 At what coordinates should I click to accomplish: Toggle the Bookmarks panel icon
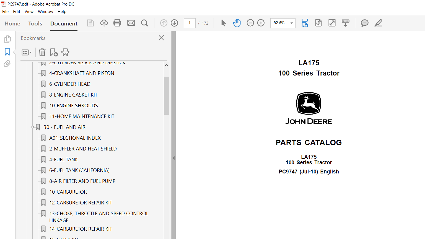click(7, 52)
